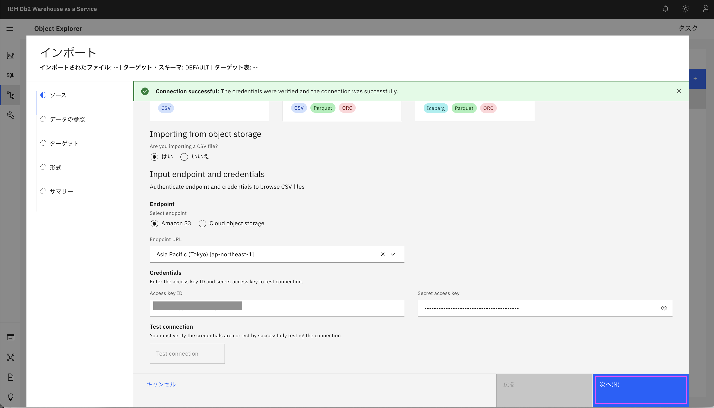
Task: Select the いいえ radio button
Action: point(184,157)
